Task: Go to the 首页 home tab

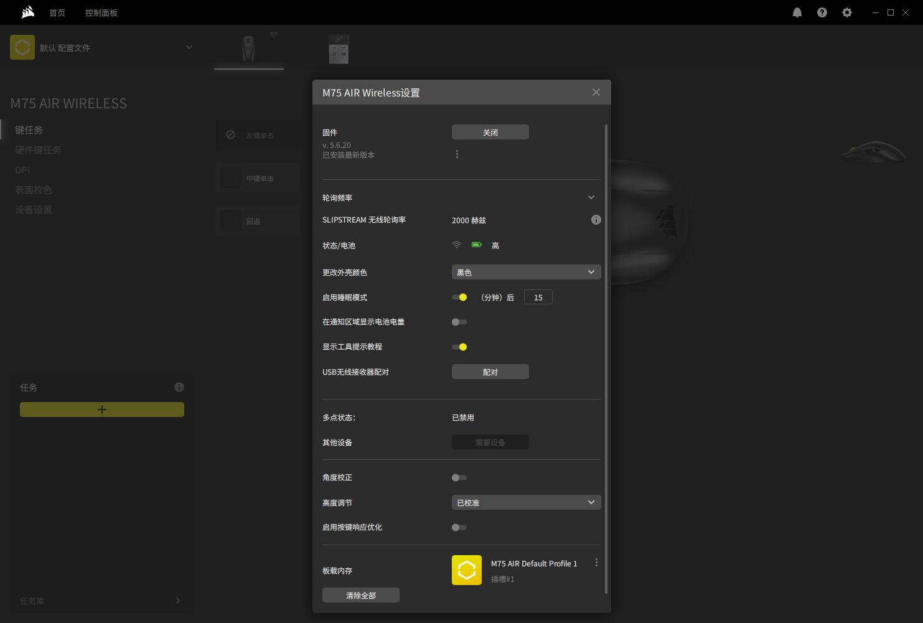Action: (x=57, y=12)
